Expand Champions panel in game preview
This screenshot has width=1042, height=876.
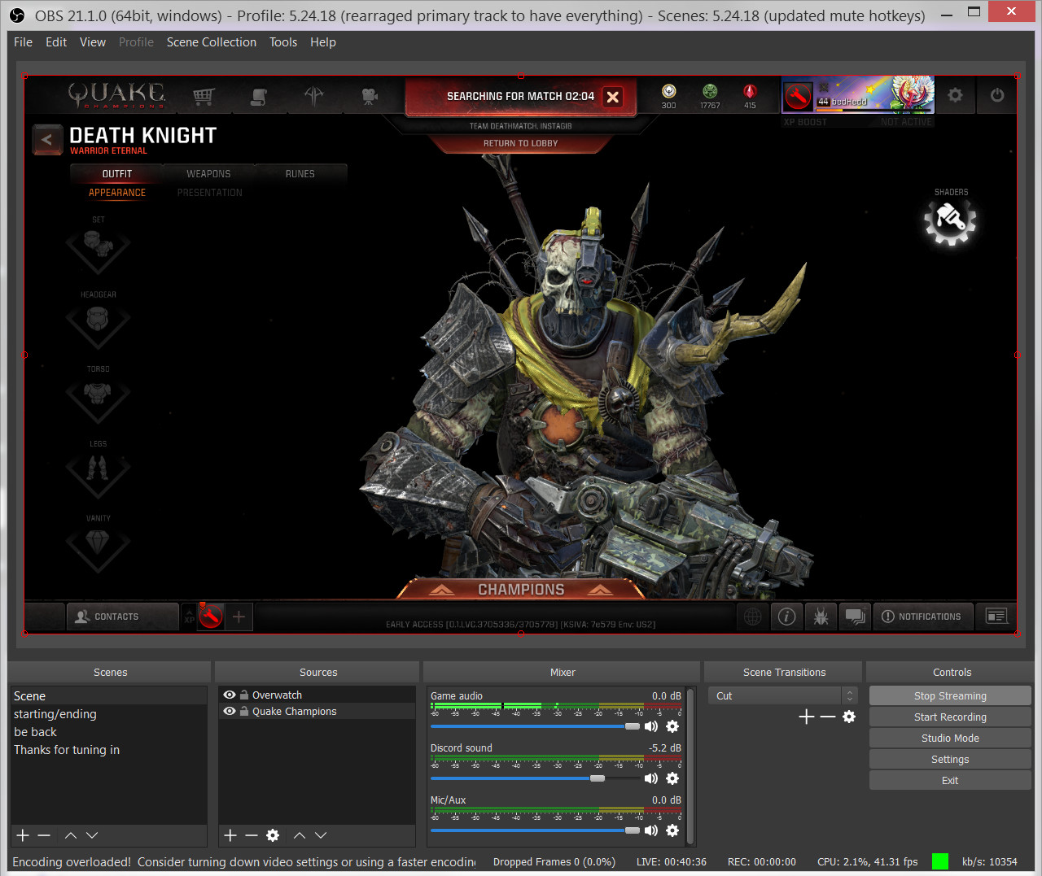(x=521, y=589)
